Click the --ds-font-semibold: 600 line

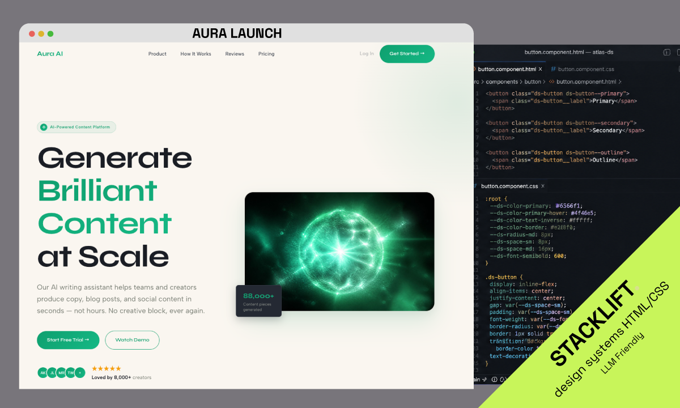pyautogui.click(x=528, y=256)
